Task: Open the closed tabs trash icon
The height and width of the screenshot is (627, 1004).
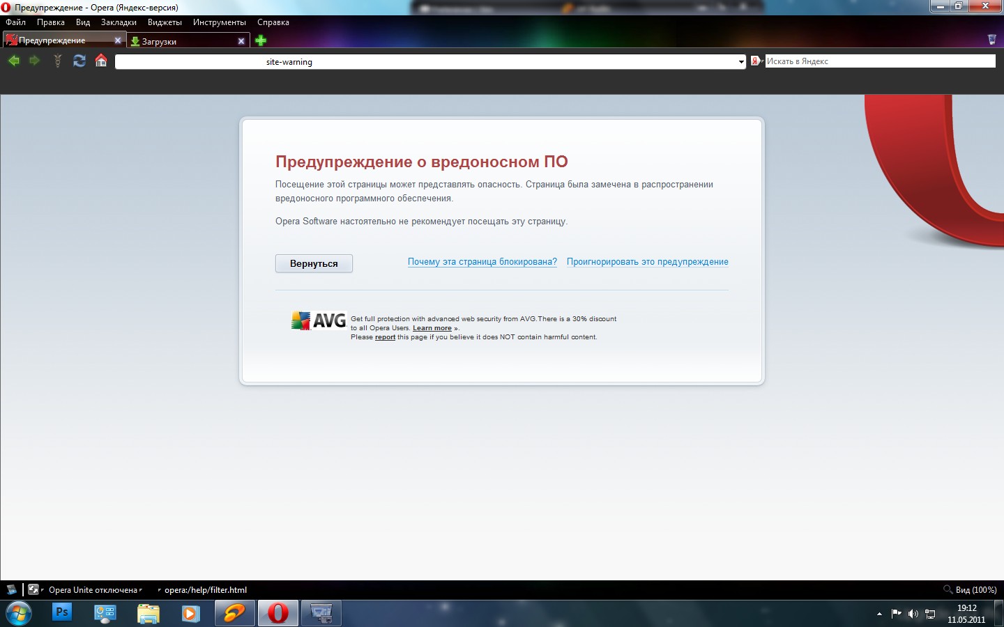Action: (x=992, y=40)
